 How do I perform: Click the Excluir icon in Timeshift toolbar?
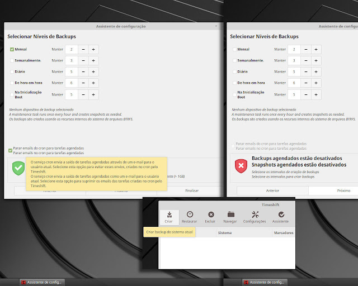click(x=211, y=214)
